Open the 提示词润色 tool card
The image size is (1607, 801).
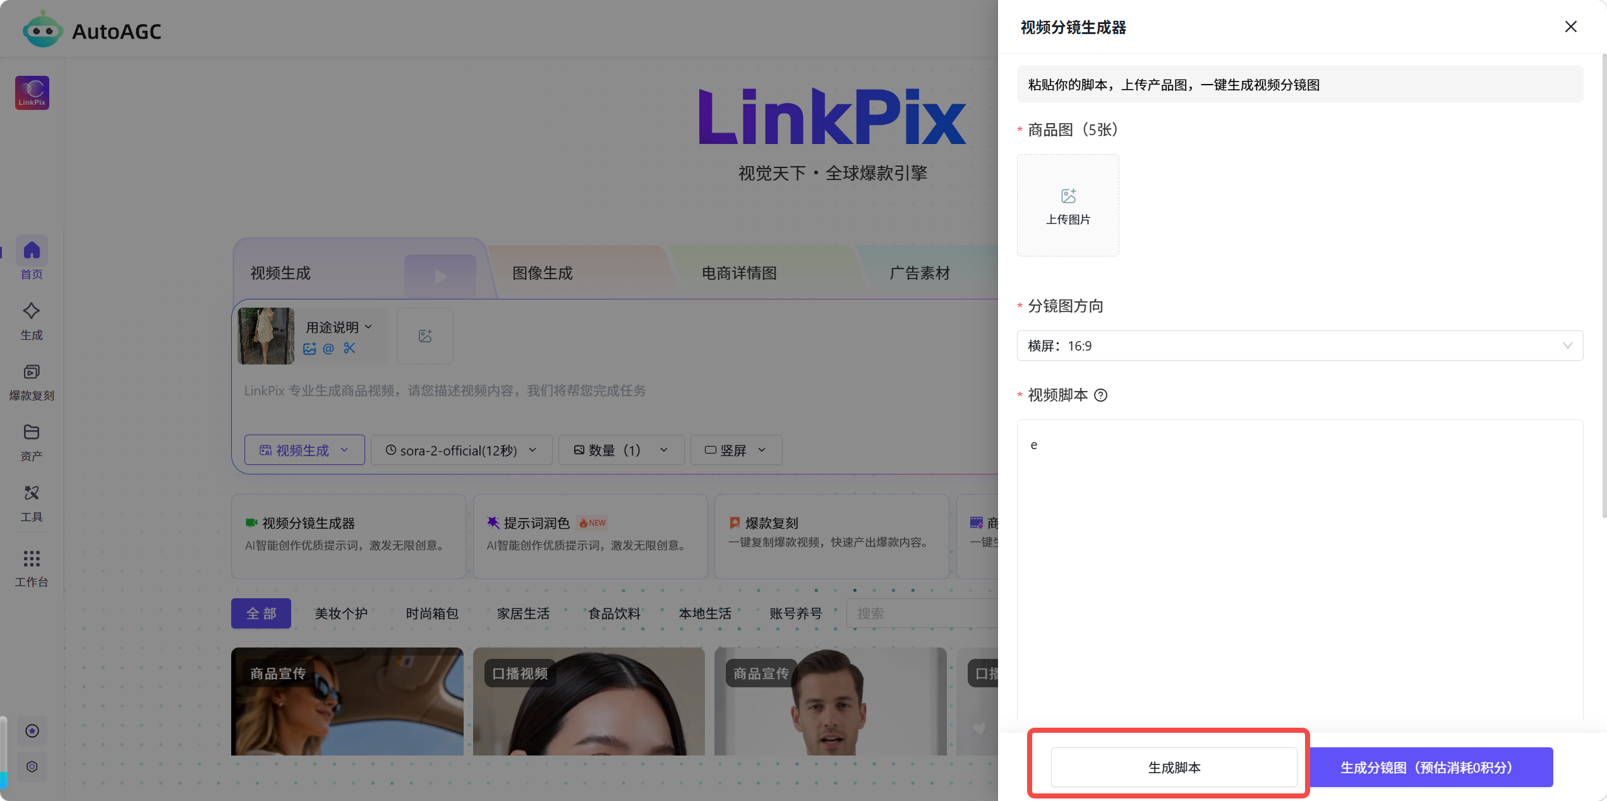pyautogui.click(x=590, y=536)
